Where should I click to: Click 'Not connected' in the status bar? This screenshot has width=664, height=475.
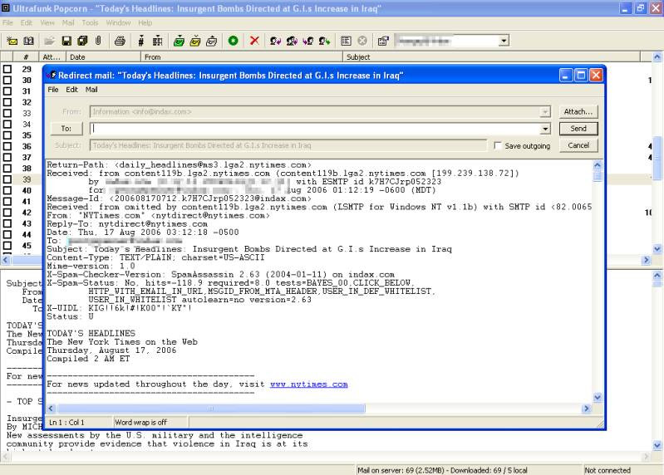(607, 470)
